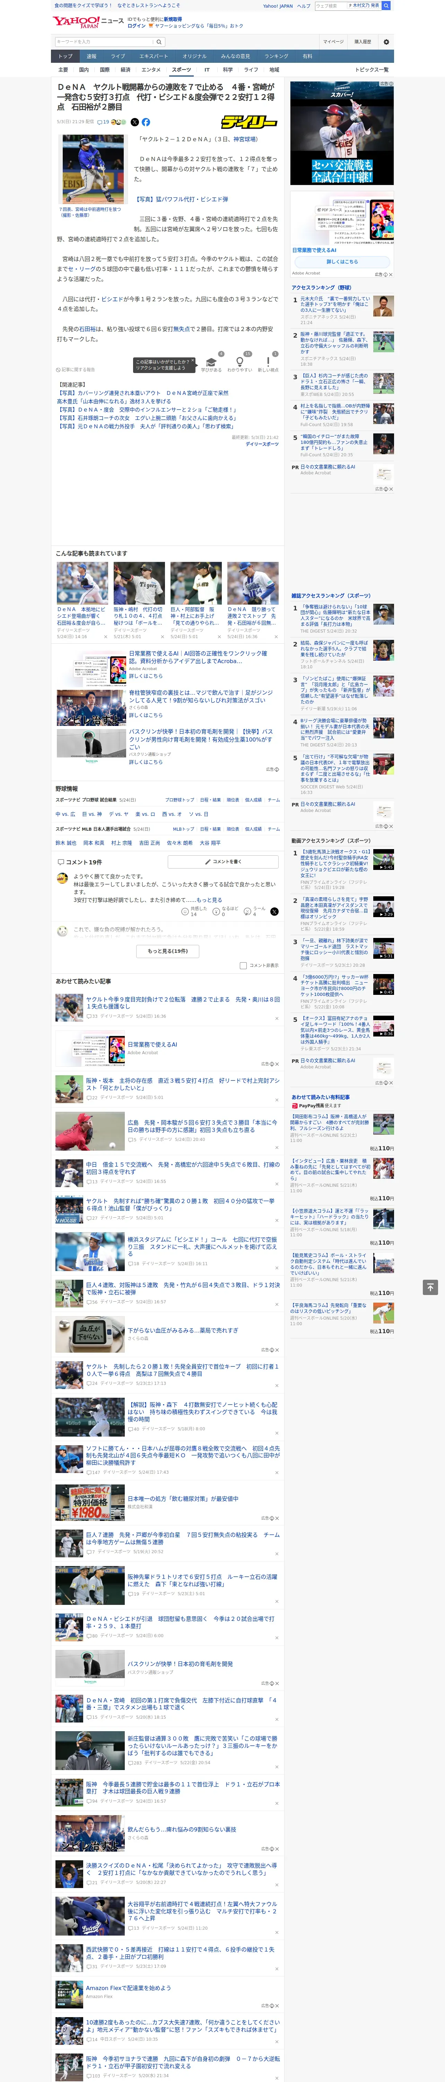This screenshot has height=2082, width=445.
Task: Open the main article batter photo
Action: coord(94,169)
